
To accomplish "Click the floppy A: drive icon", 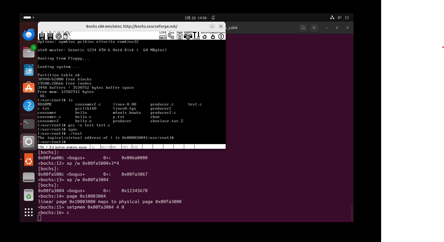I will [42, 36].
